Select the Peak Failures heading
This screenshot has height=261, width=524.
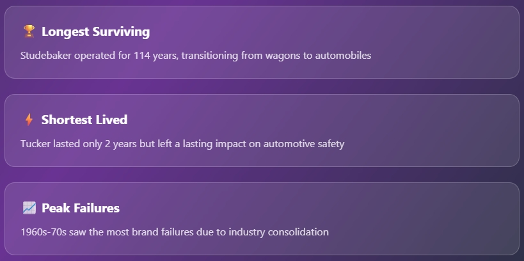point(81,208)
